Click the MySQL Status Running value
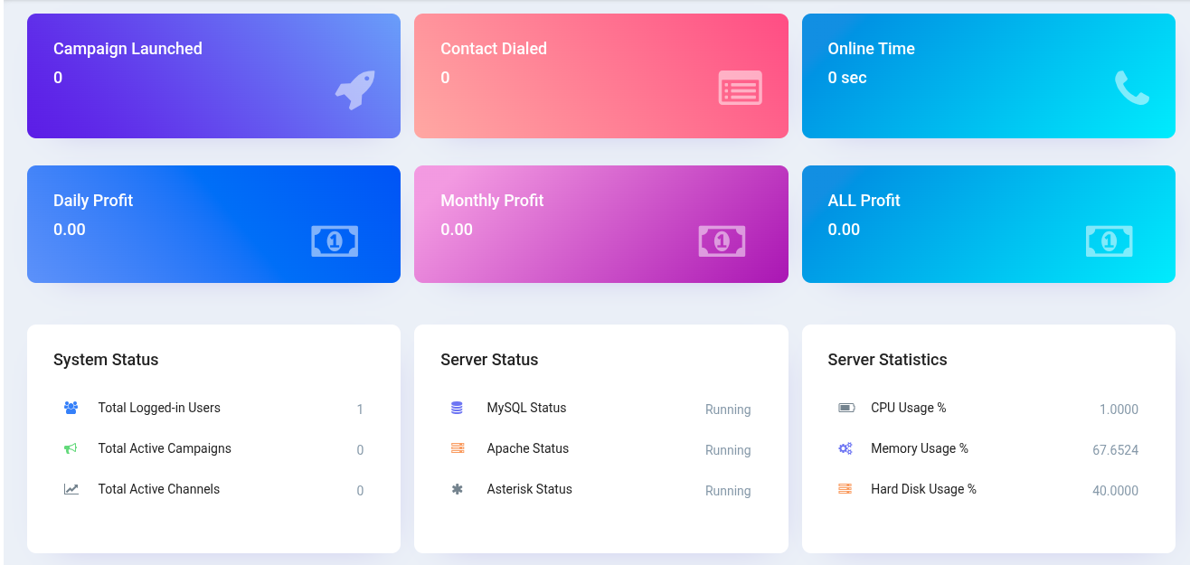The image size is (1190, 565). pyautogui.click(x=728, y=410)
